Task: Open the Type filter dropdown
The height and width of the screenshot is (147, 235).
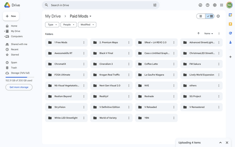Action: [52, 25]
